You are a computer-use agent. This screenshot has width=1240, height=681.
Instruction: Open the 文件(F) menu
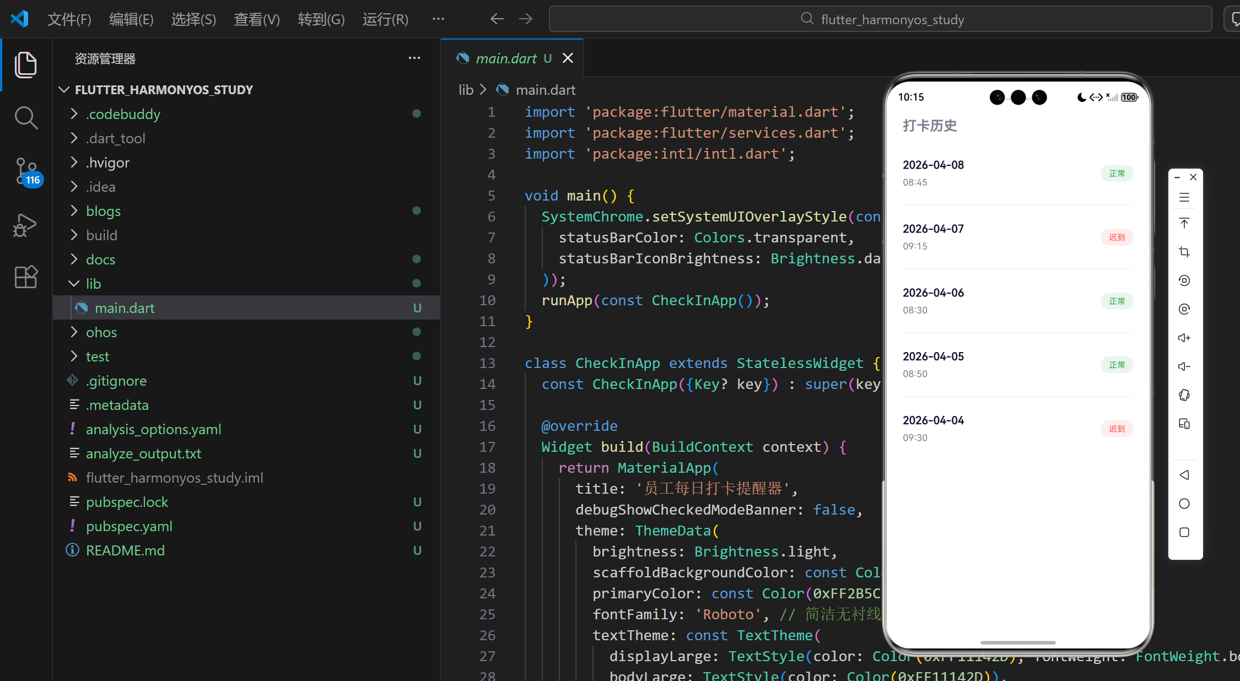pyautogui.click(x=69, y=19)
